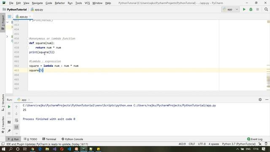Screen dimensions: 270x152
Task: Click app.py breadcrumb in navigation bar
Action: point(37,9)
